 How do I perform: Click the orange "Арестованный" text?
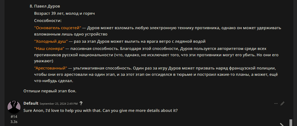click(x=51, y=68)
